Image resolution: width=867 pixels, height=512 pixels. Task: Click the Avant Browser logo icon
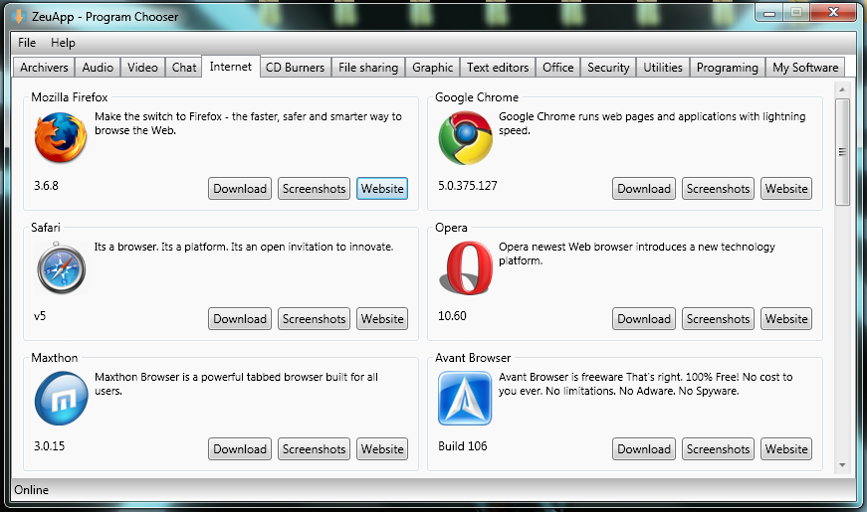(465, 399)
